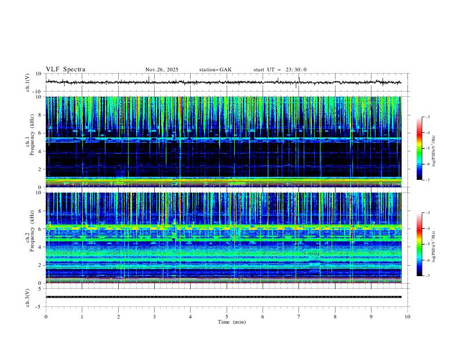Click the 2 kHz tick of ch.2 spectrogram
The width and height of the screenshot is (459, 355).
click(x=41, y=265)
